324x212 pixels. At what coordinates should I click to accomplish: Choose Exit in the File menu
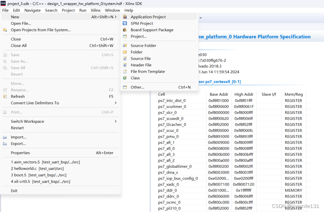(x=60, y=191)
